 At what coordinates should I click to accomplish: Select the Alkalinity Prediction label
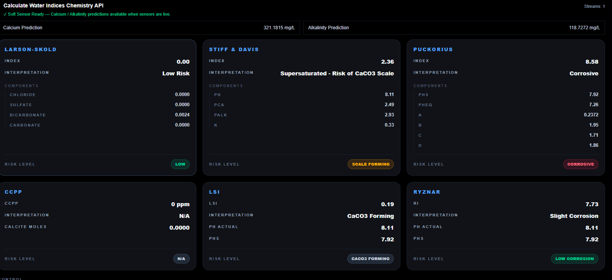[x=328, y=28]
